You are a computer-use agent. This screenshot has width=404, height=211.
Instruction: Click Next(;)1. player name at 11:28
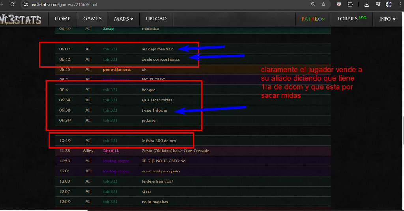111,150
